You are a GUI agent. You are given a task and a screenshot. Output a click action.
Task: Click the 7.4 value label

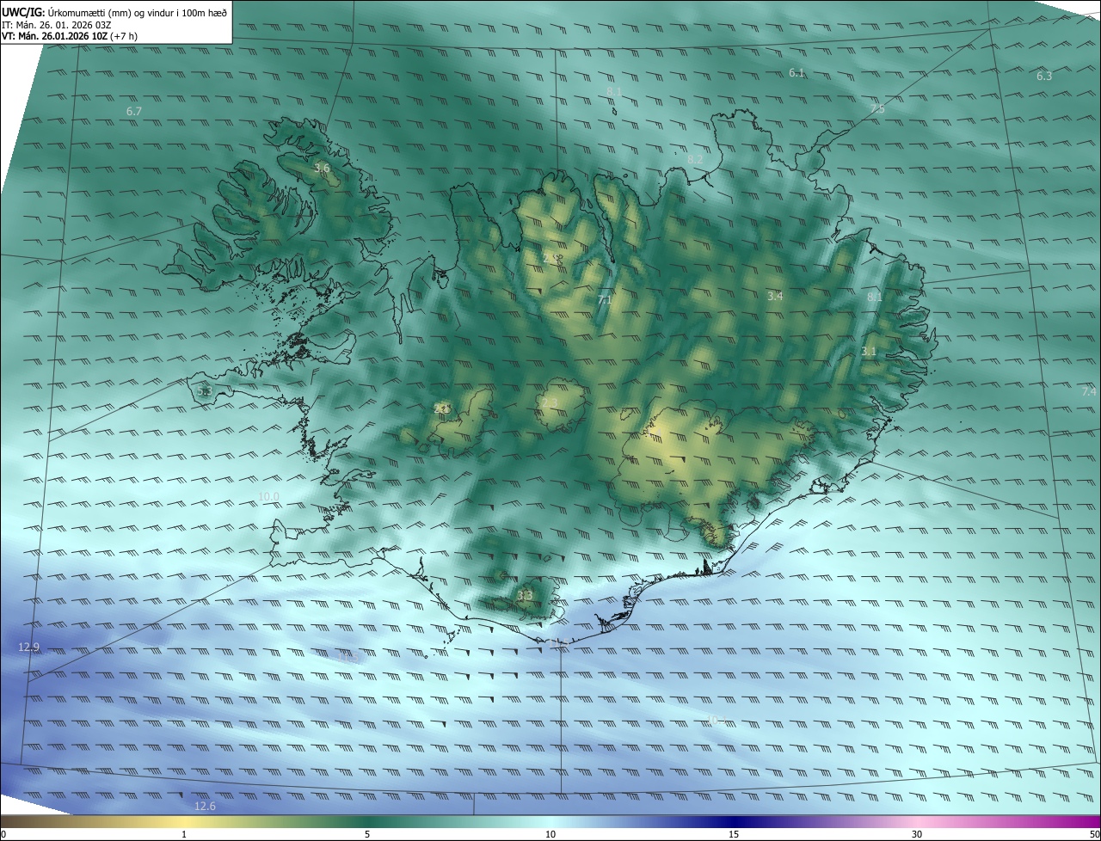tap(1089, 392)
